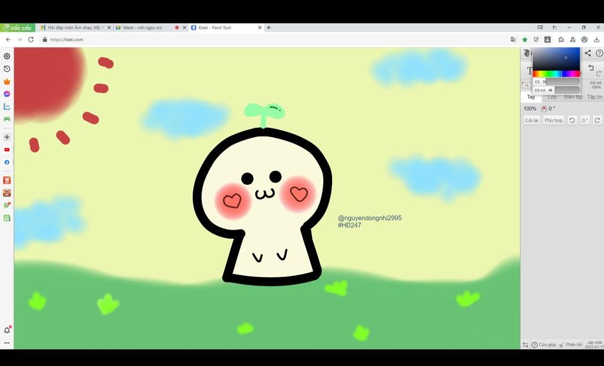604x366 pixels.
Task: Close the Meet browser tab
Action: click(x=184, y=28)
